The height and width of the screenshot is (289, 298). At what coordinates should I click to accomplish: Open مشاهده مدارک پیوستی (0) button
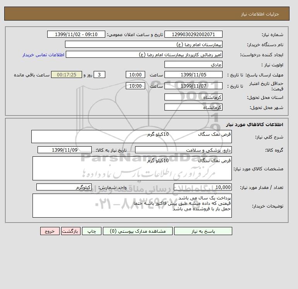pos(138,231)
